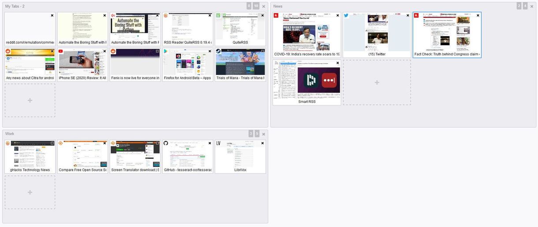Open the LibriVox tab thumbnail

pos(240,157)
